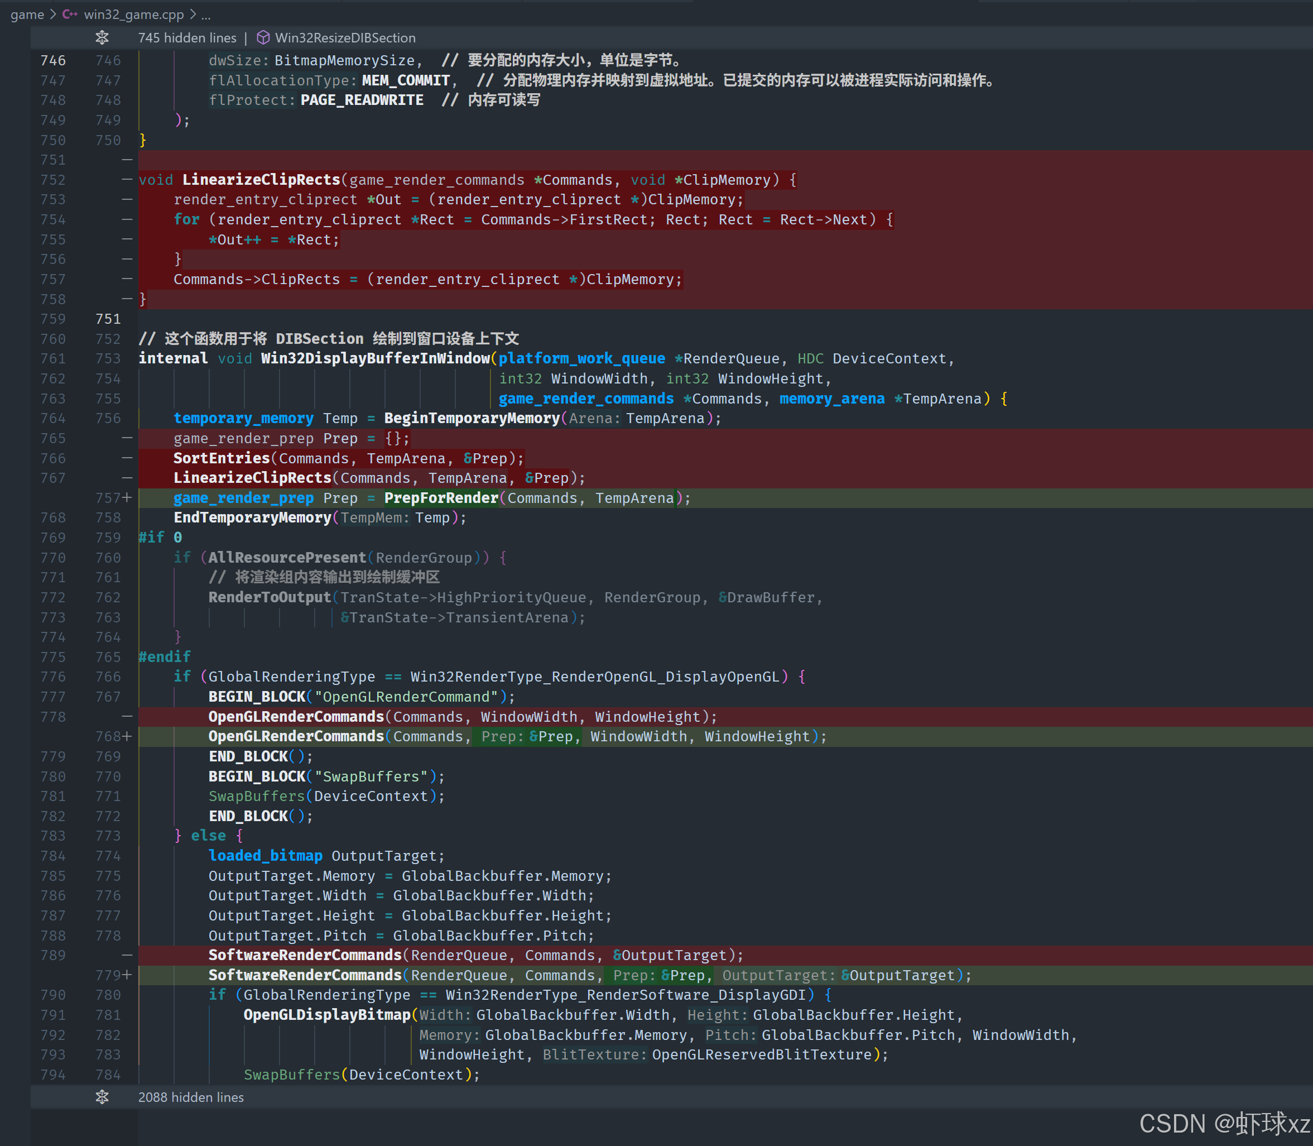Click the Win32DisplayBufferInWindow function name
The image size is (1313, 1146).
[375, 358]
